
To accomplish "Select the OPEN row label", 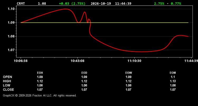I will pyautogui.click(x=8, y=77).
